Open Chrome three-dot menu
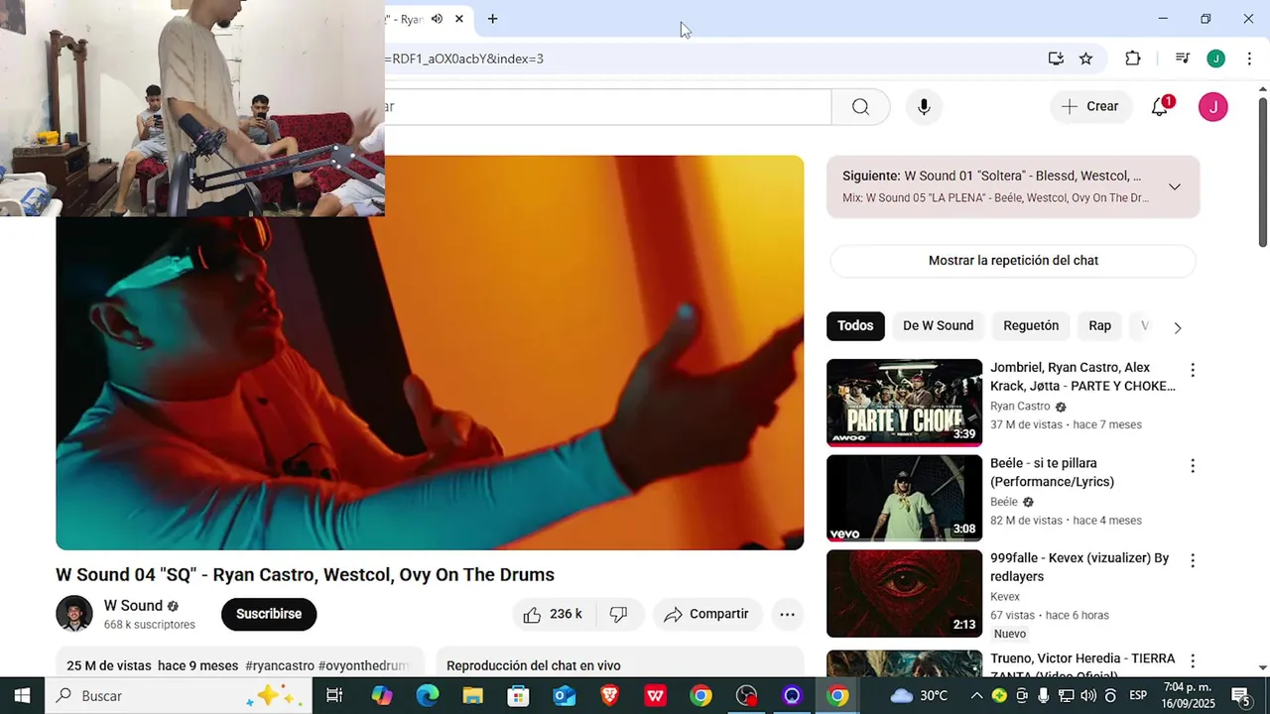The height and width of the screenshot is (714, 1270). [1248, 59]
